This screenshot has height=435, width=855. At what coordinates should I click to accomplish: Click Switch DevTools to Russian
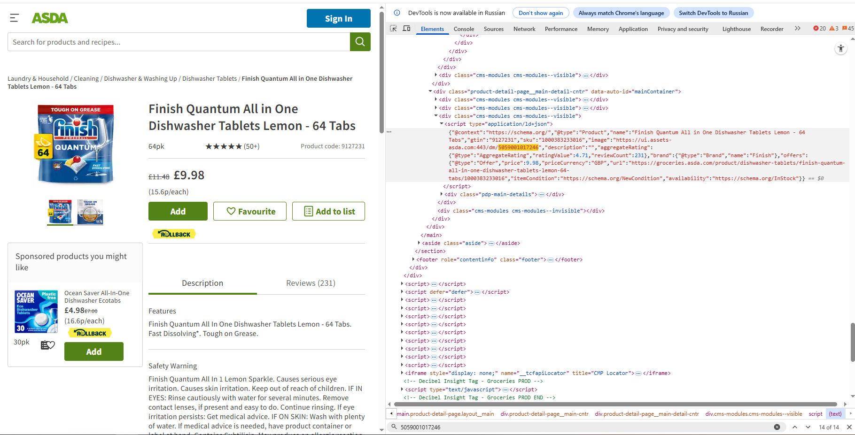(x=713, y=13)
